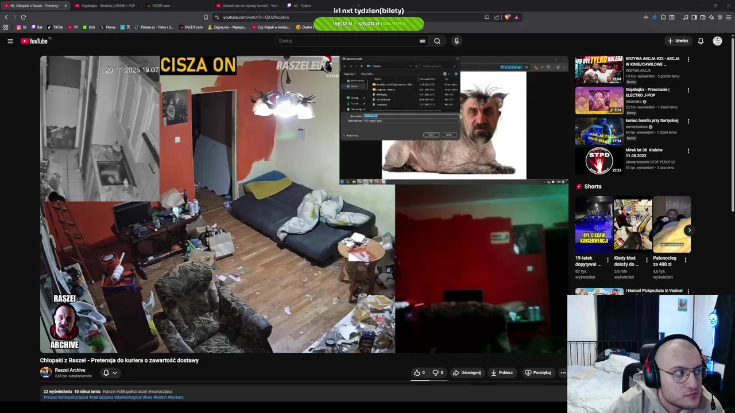Open the Brave wallet icon in toolbar
Image resolution: width=735 pixels, height=413 pixels.
tap(703, 17)
